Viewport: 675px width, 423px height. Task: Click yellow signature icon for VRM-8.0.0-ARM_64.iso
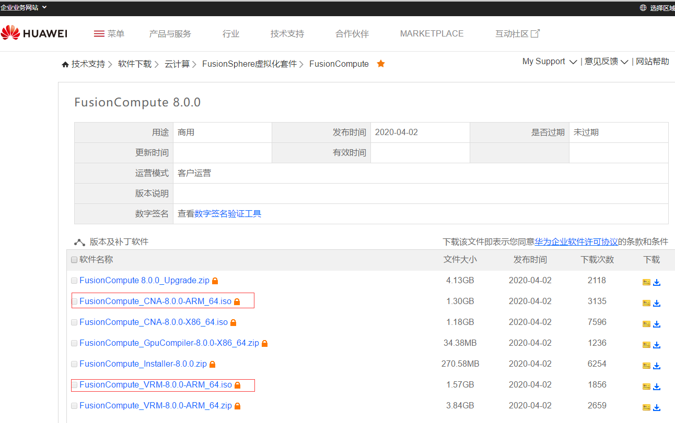[x=646, y=386]
